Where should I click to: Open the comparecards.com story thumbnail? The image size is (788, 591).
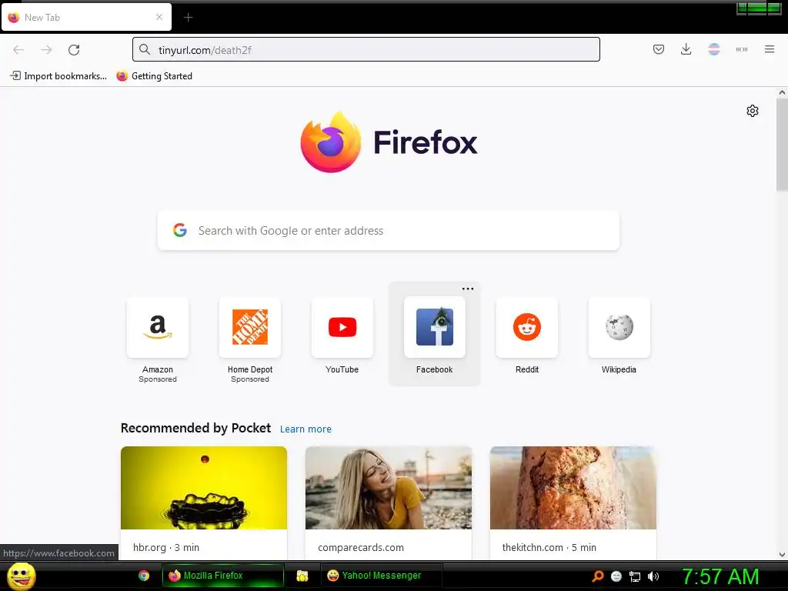coord(389,487)
